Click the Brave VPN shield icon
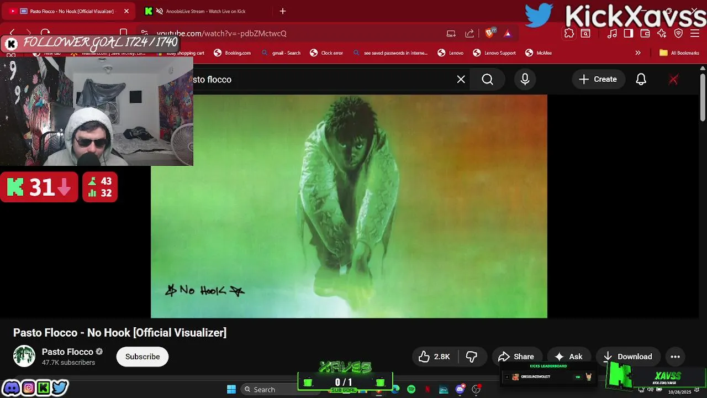 pos(679,33)
